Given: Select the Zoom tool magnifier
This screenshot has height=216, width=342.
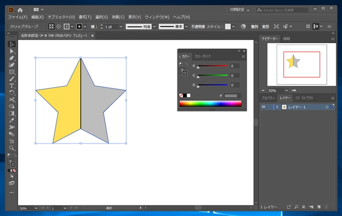Looking at the screenshot, I should point(12,148).
